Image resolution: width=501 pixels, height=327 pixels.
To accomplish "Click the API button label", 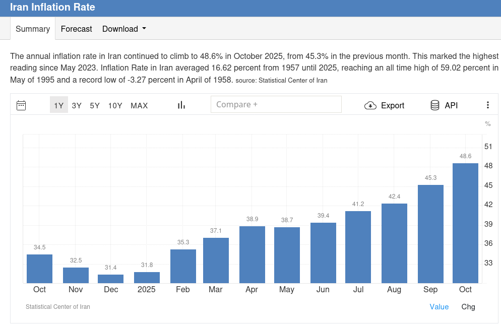I will click(x=451, y=105).
